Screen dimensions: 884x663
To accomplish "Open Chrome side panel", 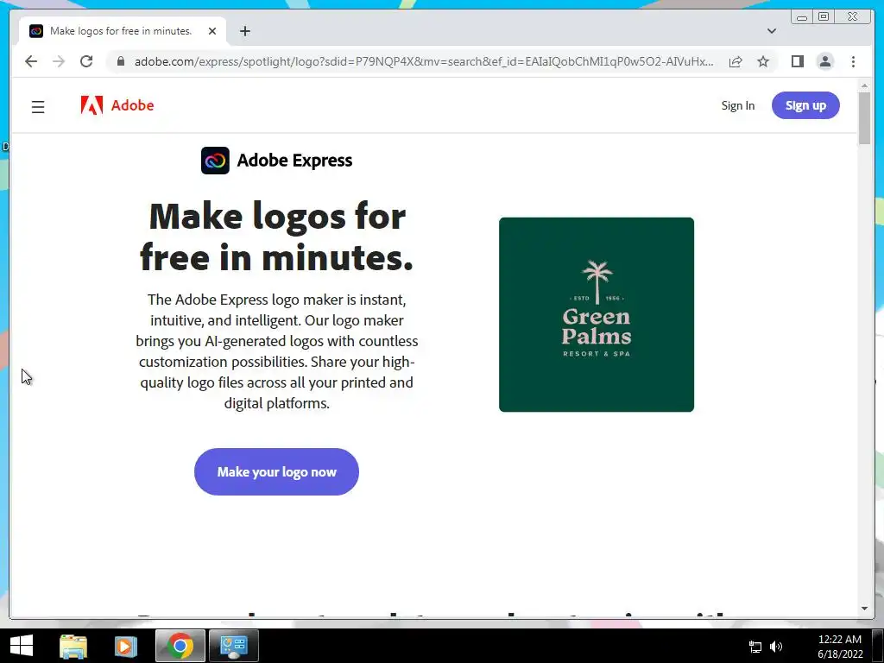I will click(797, 61).
